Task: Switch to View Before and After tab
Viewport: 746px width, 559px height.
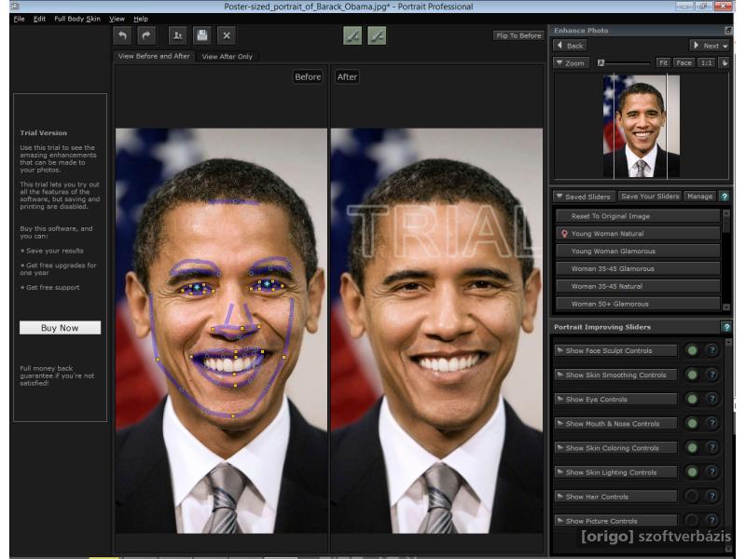Action: pos(154,56)
